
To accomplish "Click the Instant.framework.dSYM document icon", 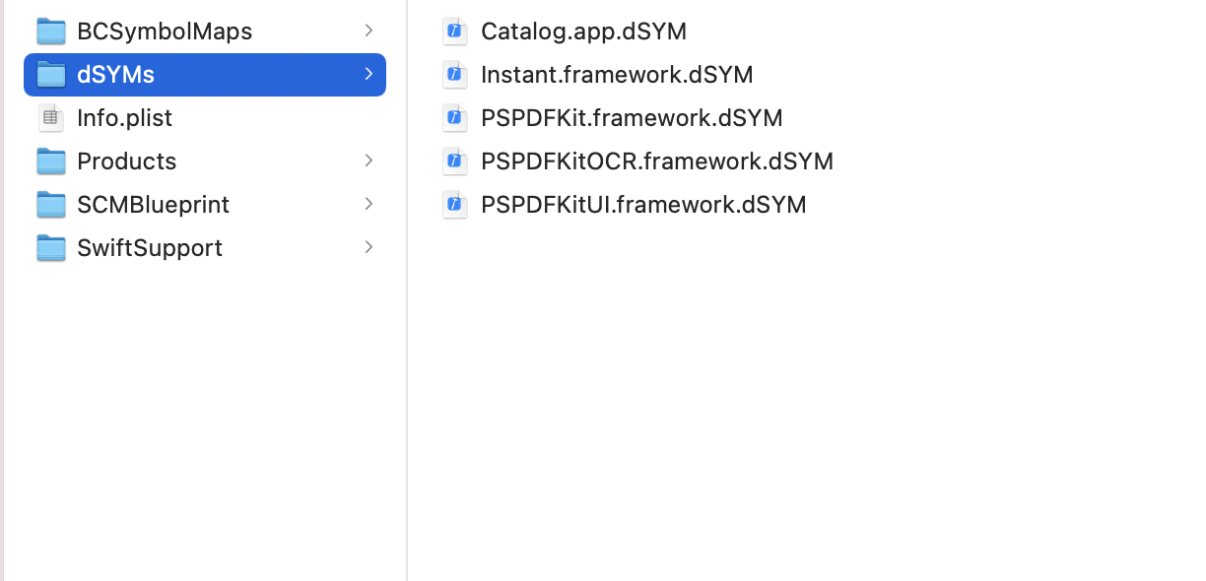I will 454,74.
